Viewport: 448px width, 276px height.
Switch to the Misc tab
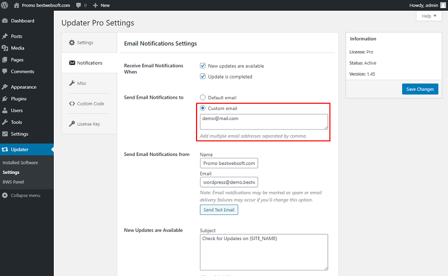89,84
